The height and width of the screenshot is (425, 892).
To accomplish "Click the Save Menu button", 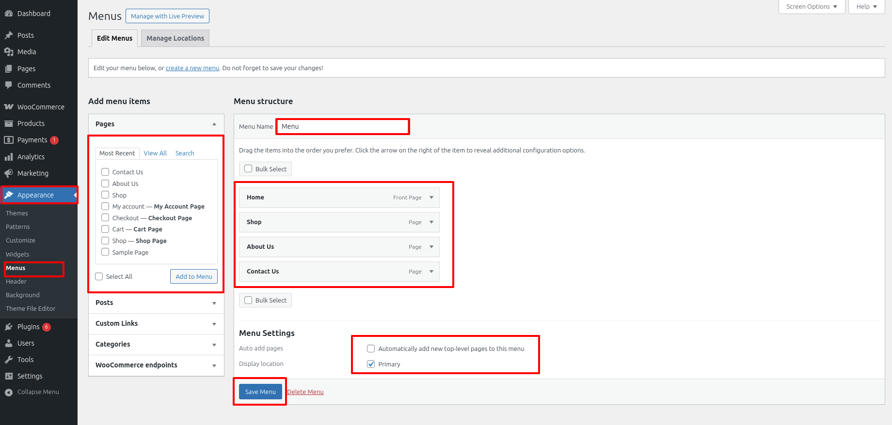I will 260,392.
